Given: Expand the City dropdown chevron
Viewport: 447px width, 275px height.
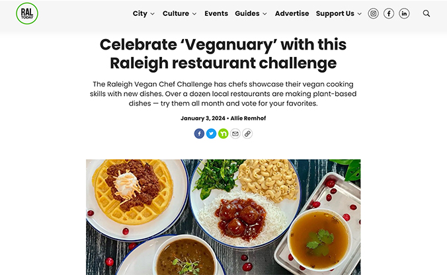Looking at the screenshot, I should pyautogui.click(x=153, y=14).
